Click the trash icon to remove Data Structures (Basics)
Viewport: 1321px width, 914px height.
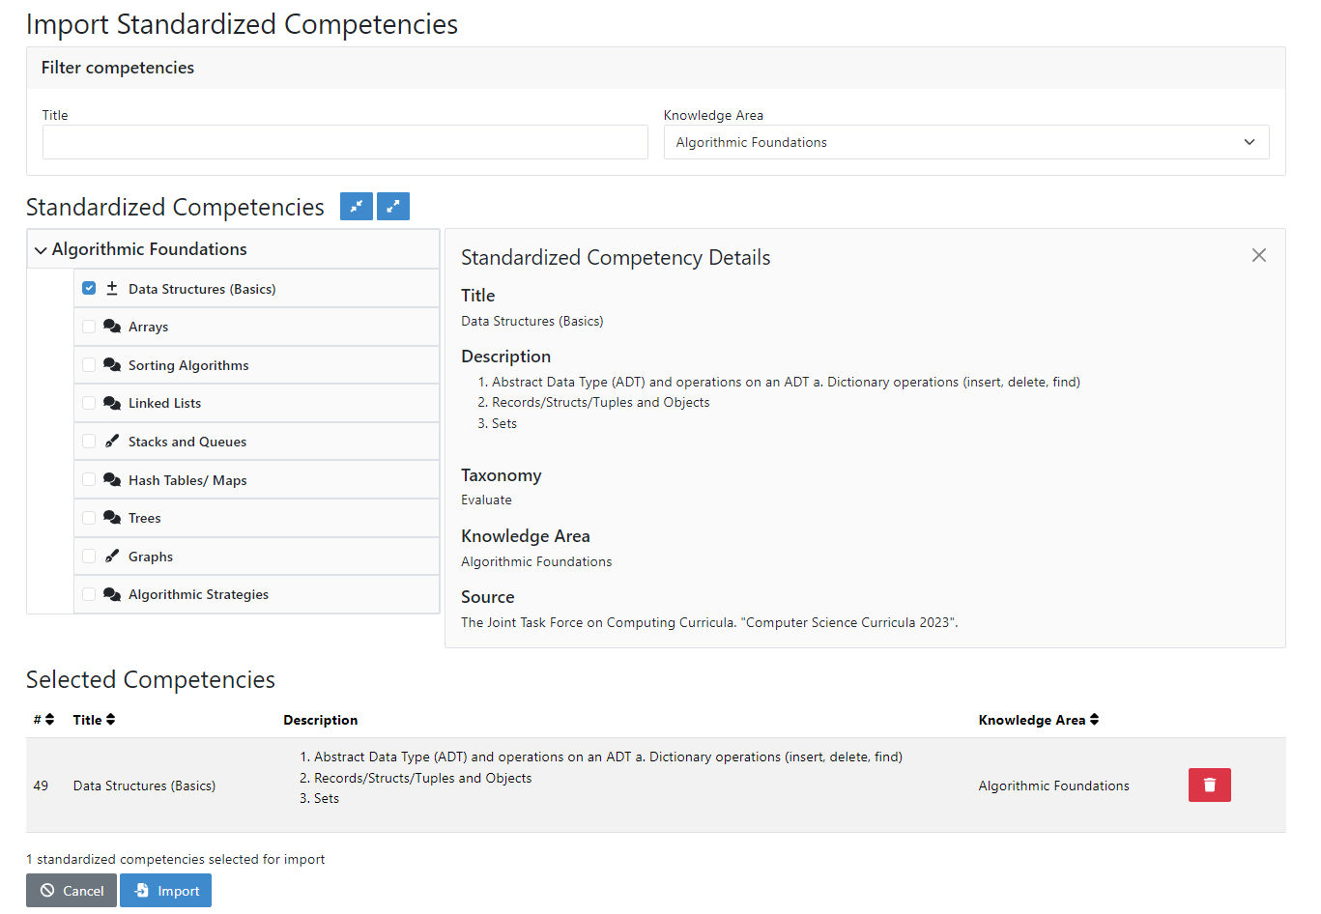(x=1209, y=785)
